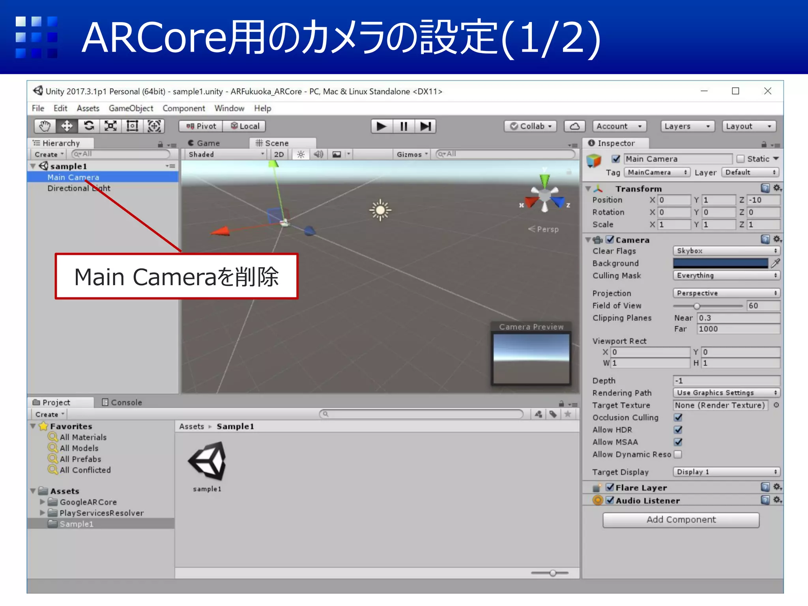
Task: Open the Layer Default dropdown
Action: [750, 172]
